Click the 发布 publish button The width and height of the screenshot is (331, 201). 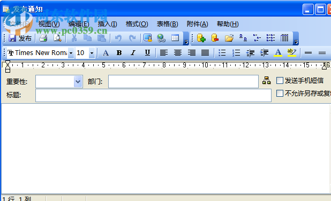pos(20,38)
